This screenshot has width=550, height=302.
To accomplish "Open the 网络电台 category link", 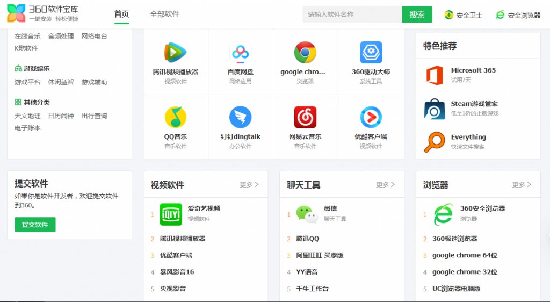I will [x=94, y=36].
